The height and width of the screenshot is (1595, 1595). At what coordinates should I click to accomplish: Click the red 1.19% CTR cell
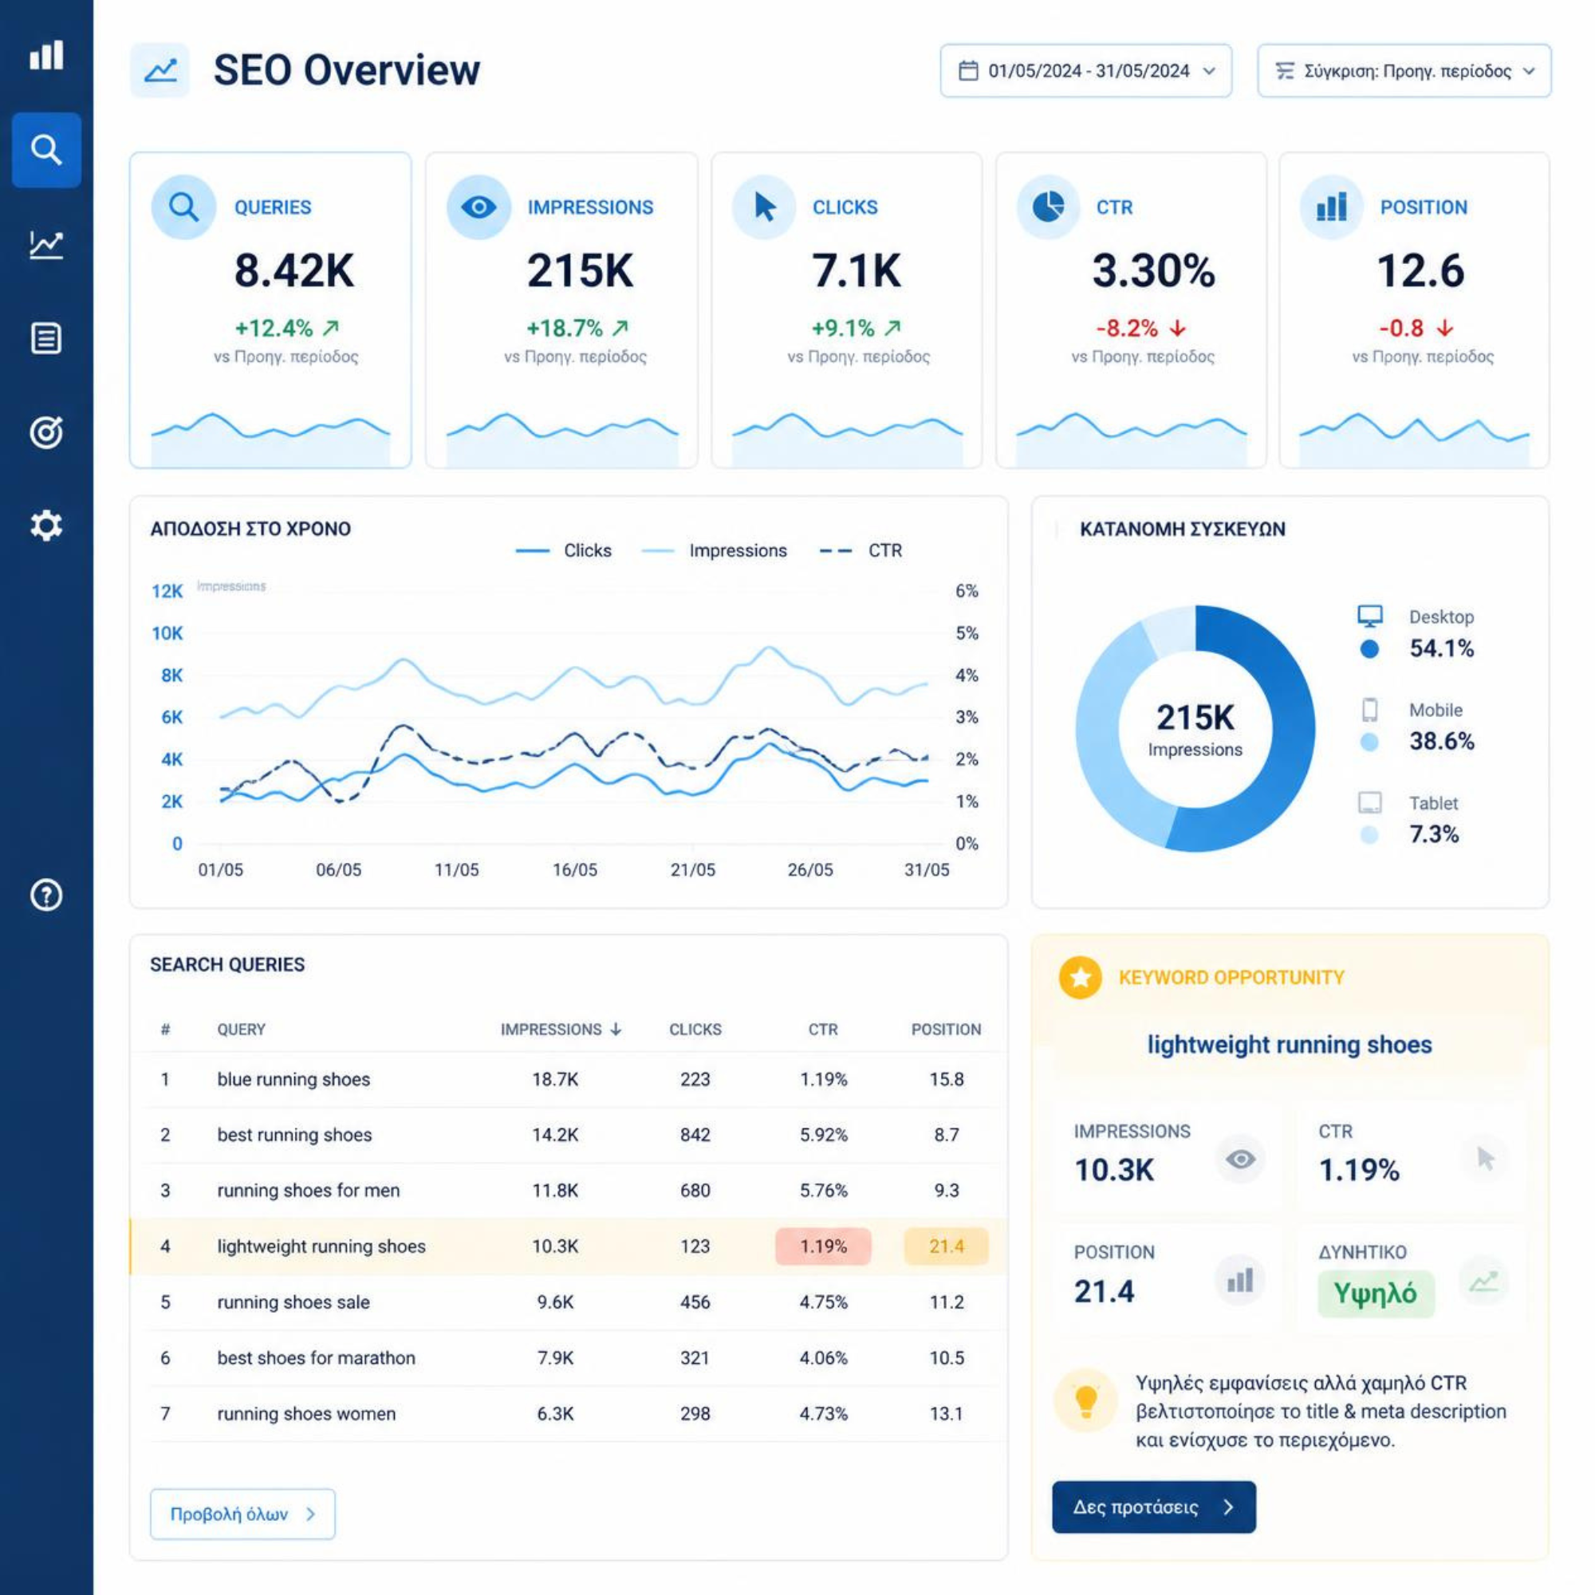pyautogui.click(x=823, y=1246)
